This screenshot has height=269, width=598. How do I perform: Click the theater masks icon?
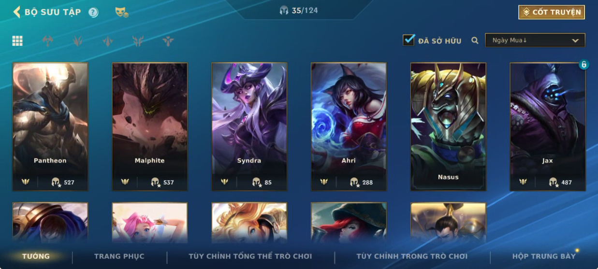(x=122, y=13)
